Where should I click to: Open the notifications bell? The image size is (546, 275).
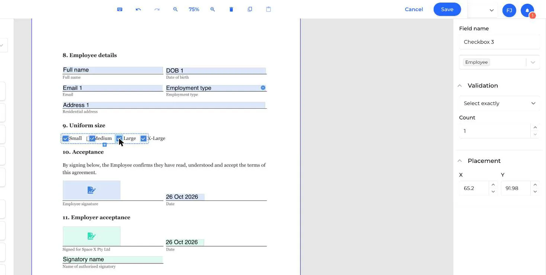tap(527, 10)
